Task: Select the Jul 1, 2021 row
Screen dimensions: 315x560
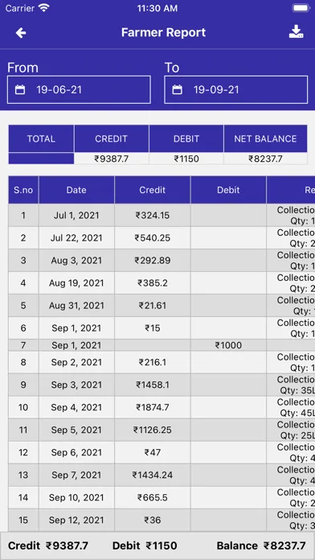Action: [x=162, y=216]
